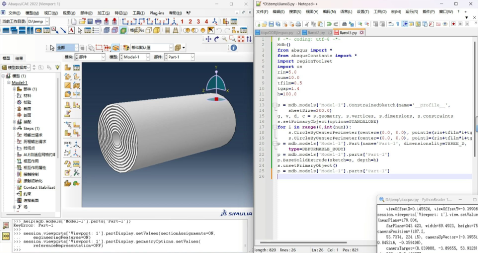Viewport: 478px width, 253px height.
Task: Select the Magnify view tool in Abaqus
Action: point(224,39)
